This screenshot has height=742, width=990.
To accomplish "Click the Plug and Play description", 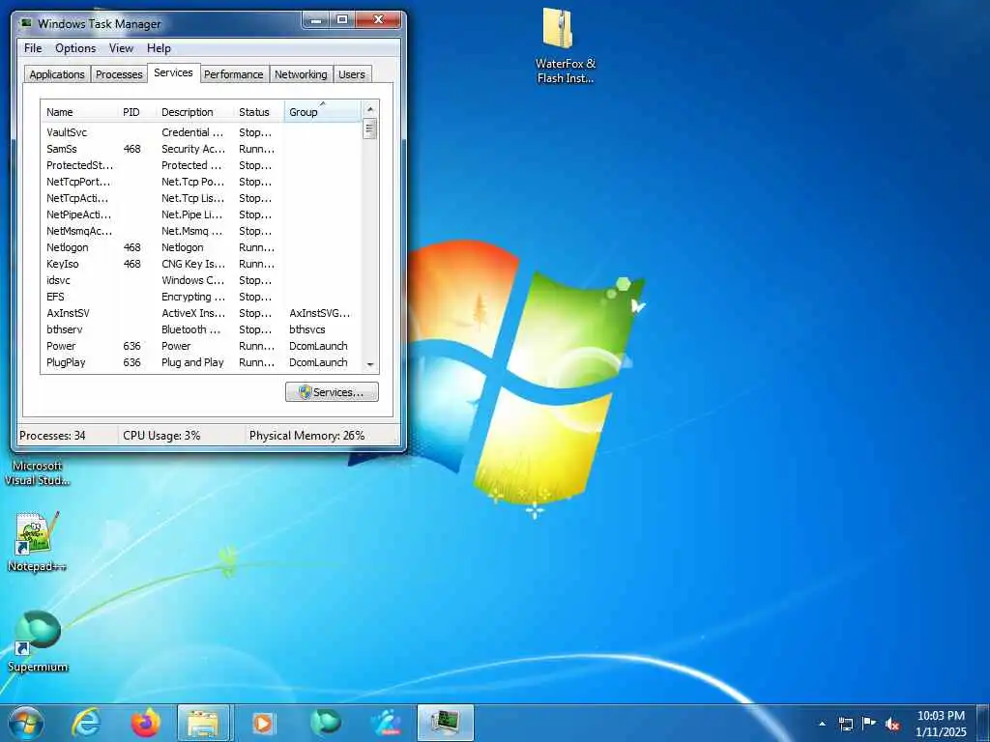I will tap(192, 362).
